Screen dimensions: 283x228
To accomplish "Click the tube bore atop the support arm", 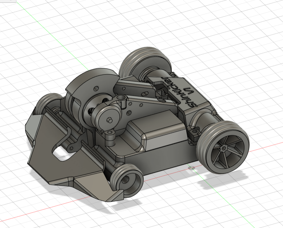I will click(121, 98).
